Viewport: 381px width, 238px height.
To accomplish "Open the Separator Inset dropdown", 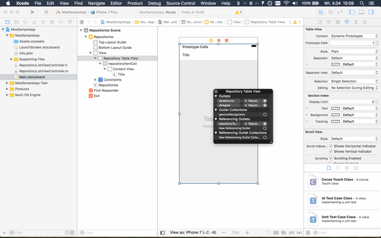I will (x=354, y=73).
